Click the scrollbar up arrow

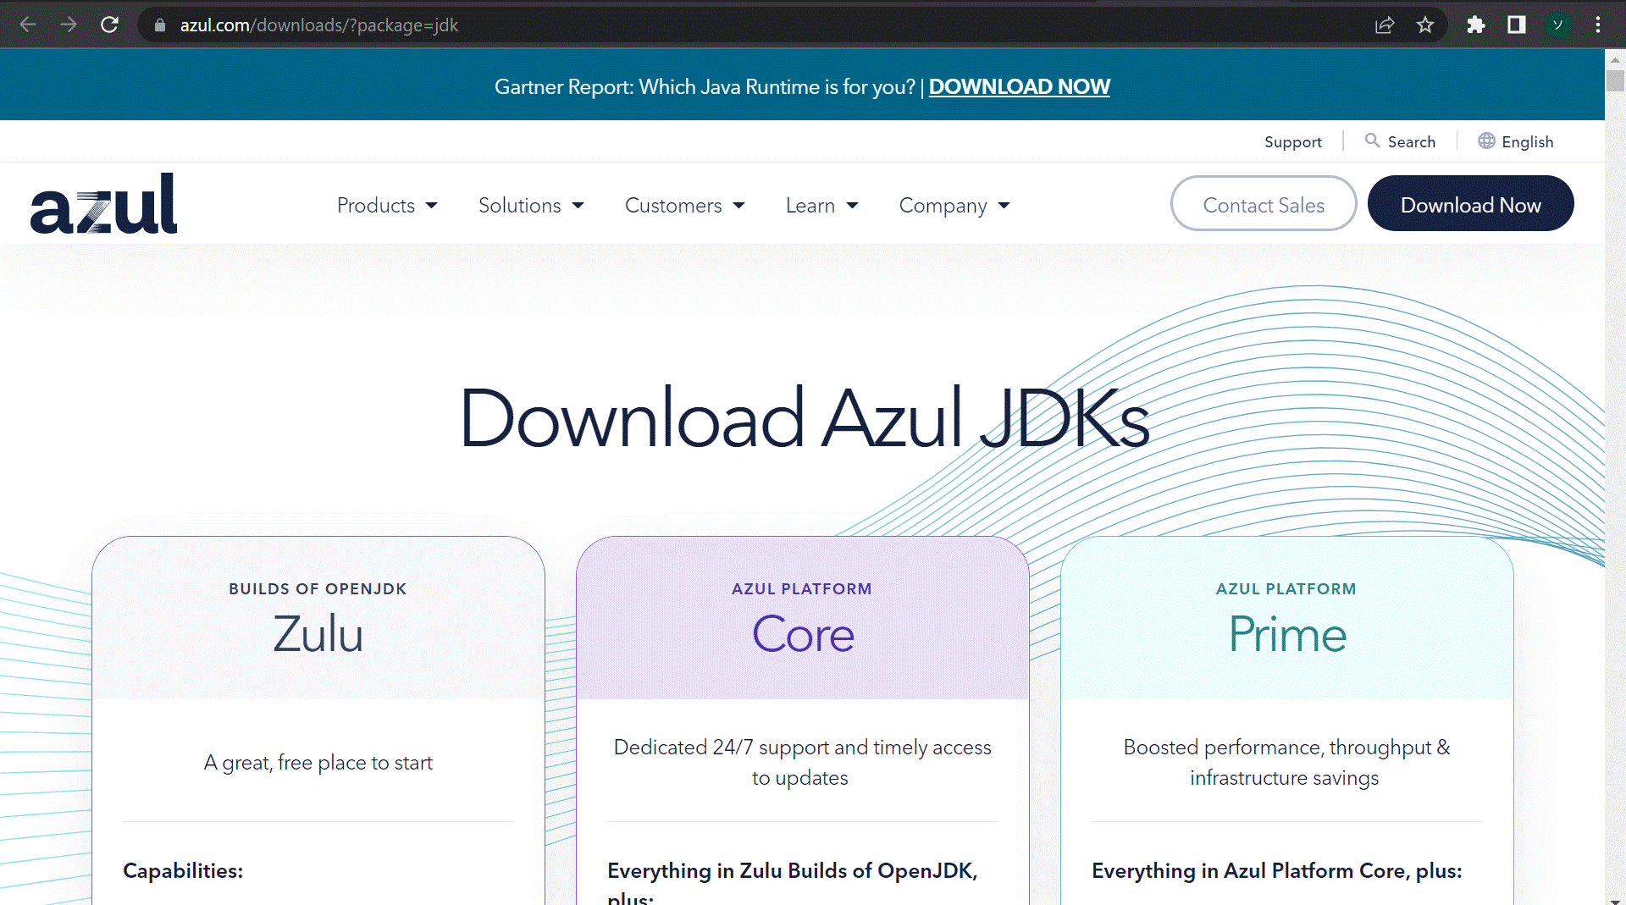[1615, 59]
